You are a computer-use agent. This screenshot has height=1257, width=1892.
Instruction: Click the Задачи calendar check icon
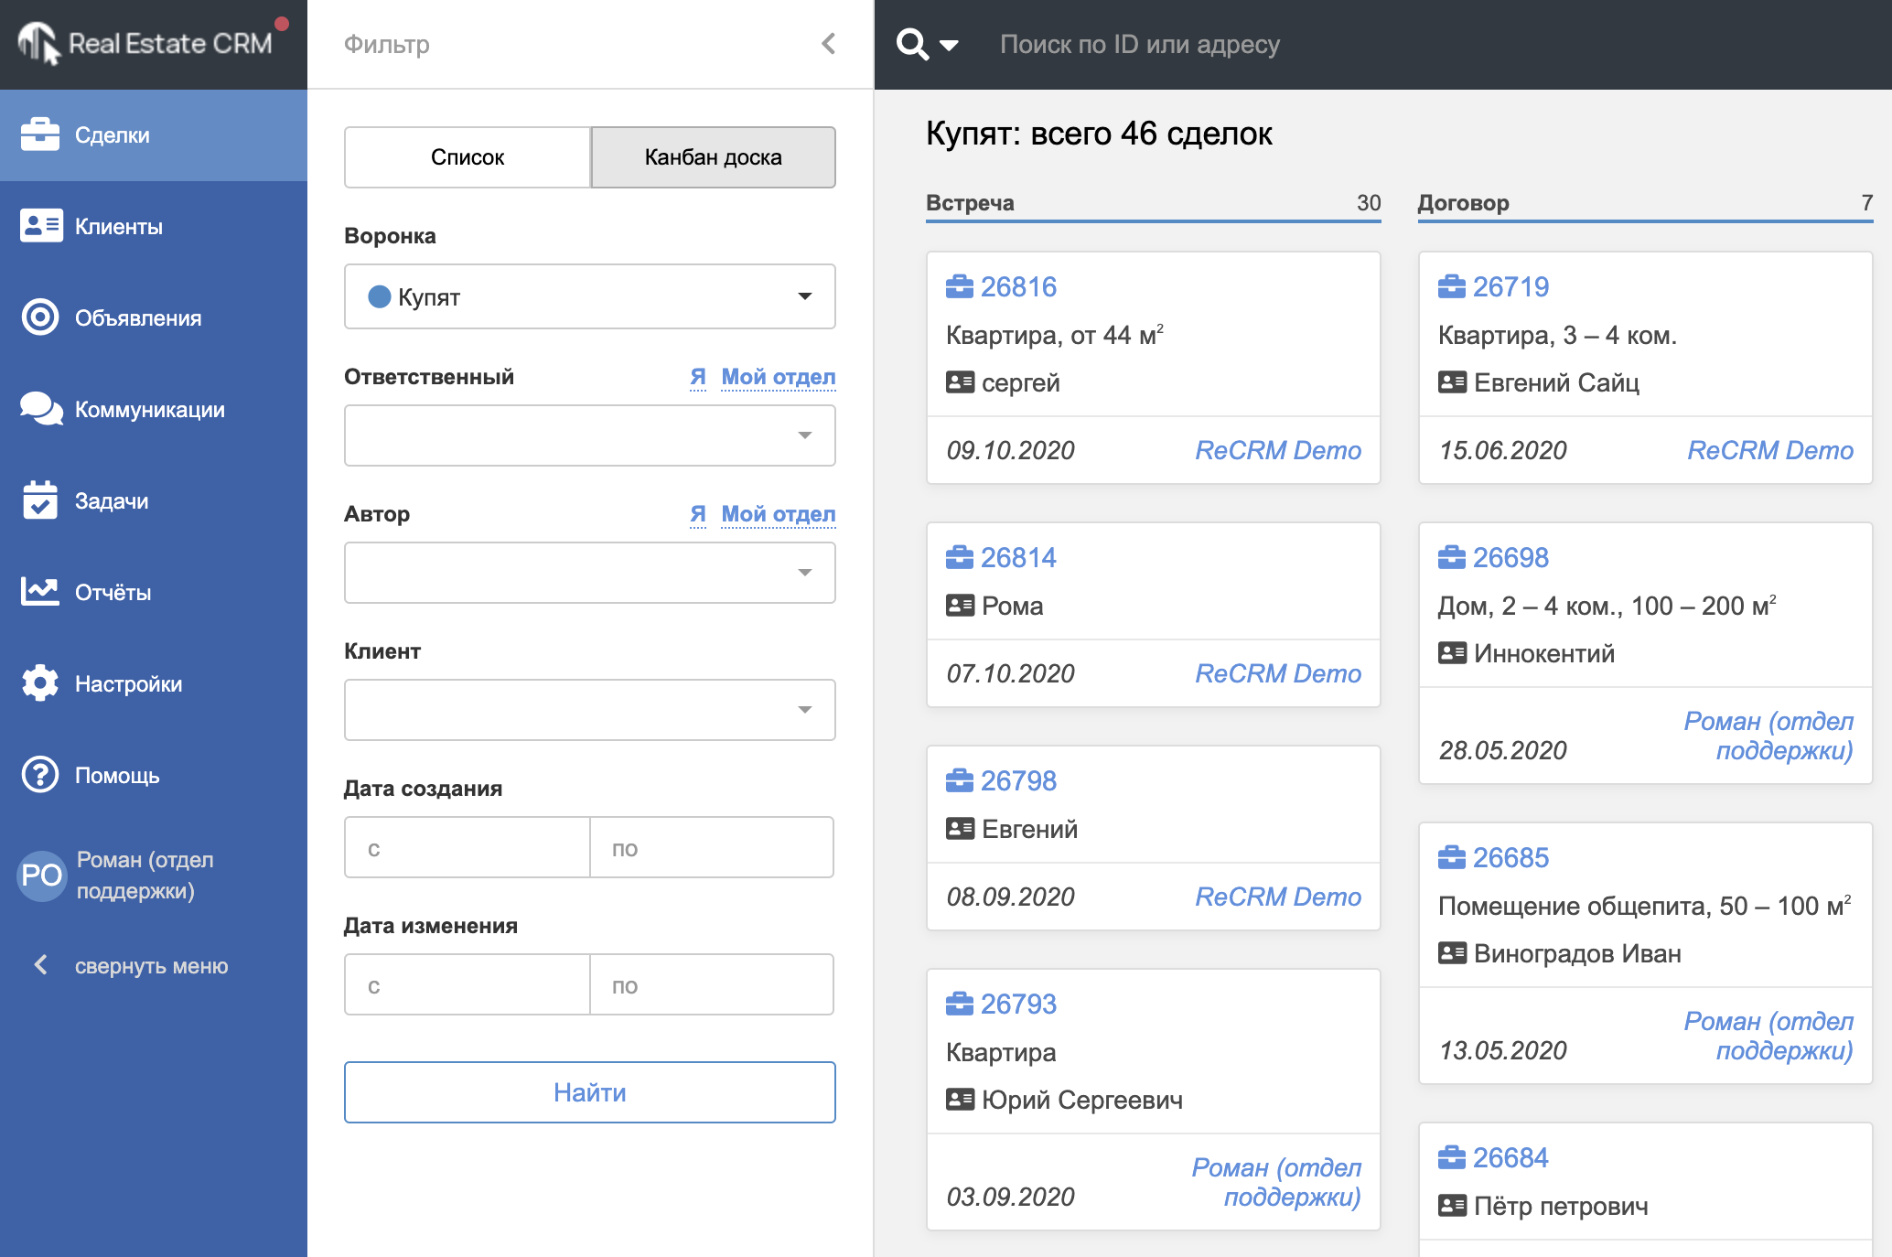click(x=40, y=500)
